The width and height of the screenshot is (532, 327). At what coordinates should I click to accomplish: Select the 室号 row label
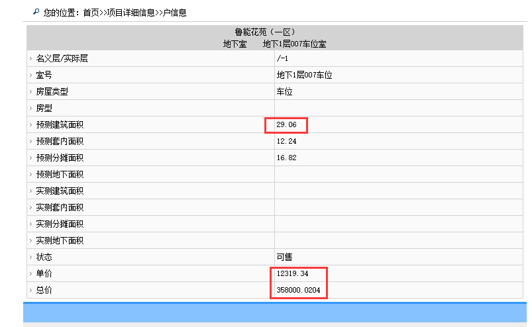44,75
